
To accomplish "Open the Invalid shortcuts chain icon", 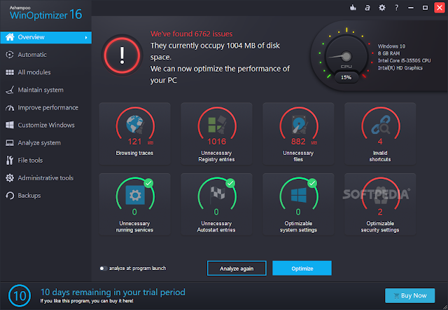I will (381, 125).
